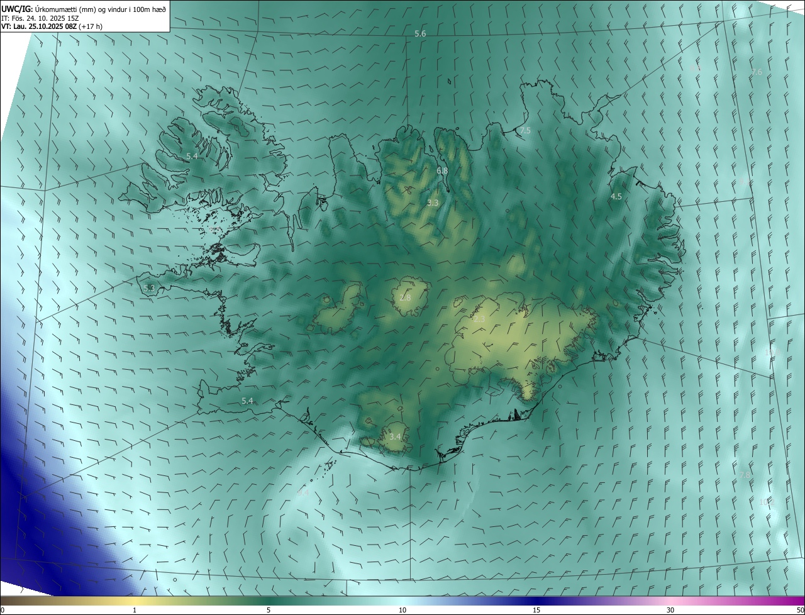The image size is (805, 615).
Task: Click the 5 label on the colour scale
Action: [x=269, y=611]
